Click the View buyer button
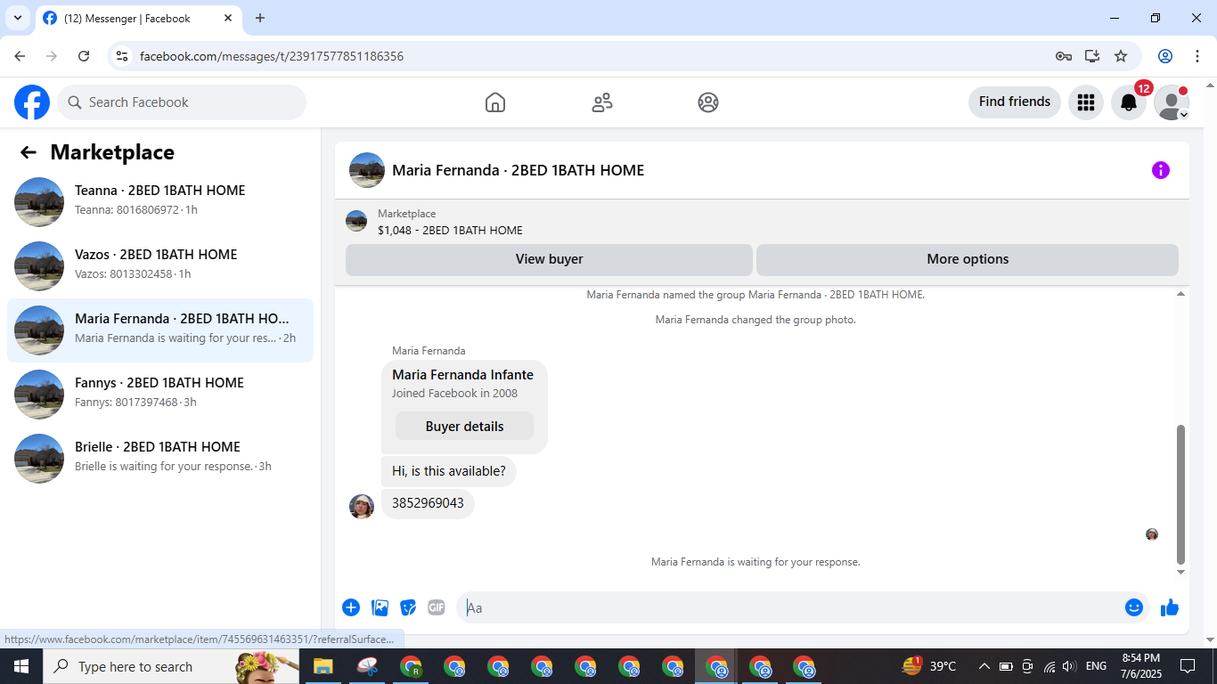 [549, 259]
